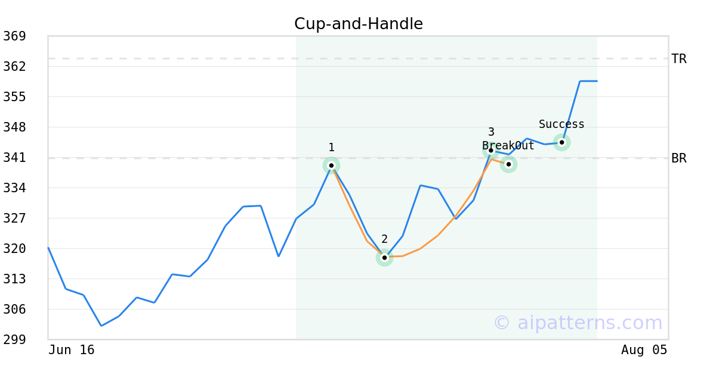Click pattern point marker 1
Image resolution: width=716 pixels, height=375 pixels.
pyautogui.click(x=331, y=165)
